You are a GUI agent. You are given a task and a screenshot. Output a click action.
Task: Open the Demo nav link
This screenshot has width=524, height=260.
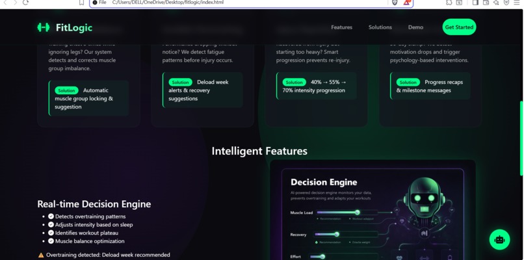coord(415,27)
